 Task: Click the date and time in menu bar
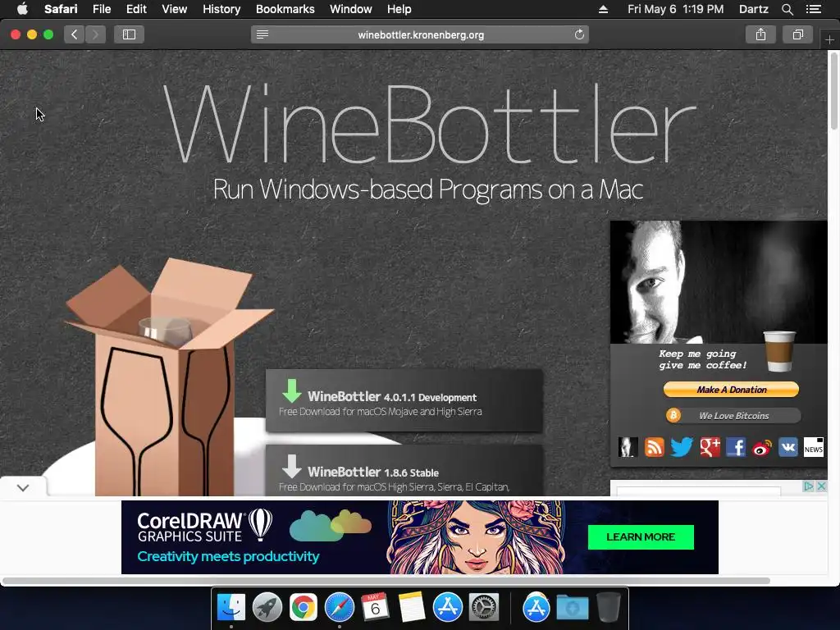pyautogui.click(x=676, y=9)
